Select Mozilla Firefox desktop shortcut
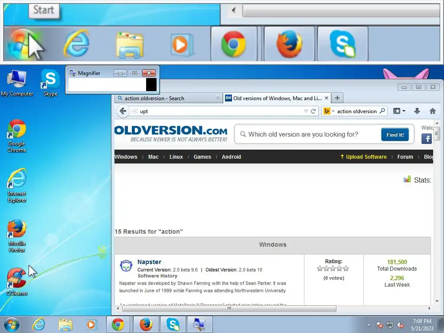Viewport: 444px width, 333px height. click(17, 235)
